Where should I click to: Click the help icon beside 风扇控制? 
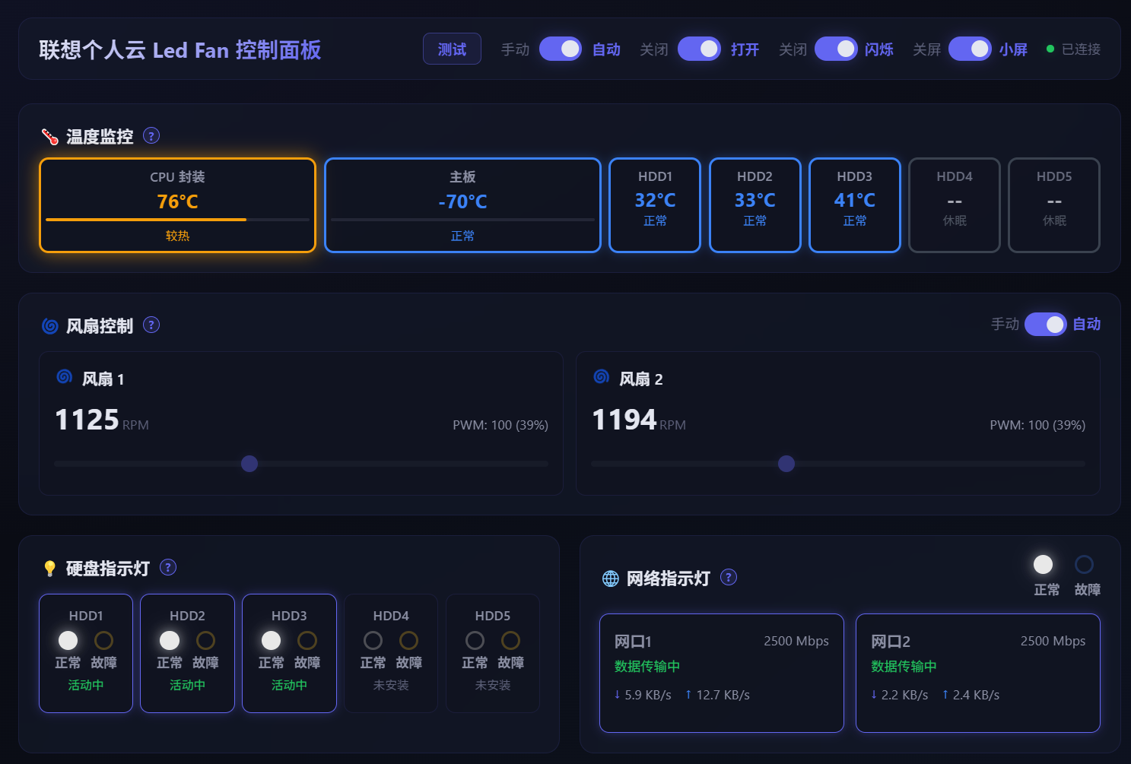[x=151, y=325]
